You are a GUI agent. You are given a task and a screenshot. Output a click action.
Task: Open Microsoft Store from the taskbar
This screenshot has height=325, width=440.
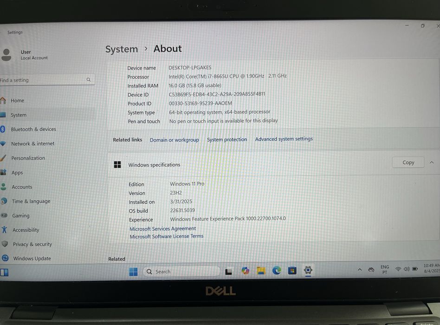pos(292,270)
